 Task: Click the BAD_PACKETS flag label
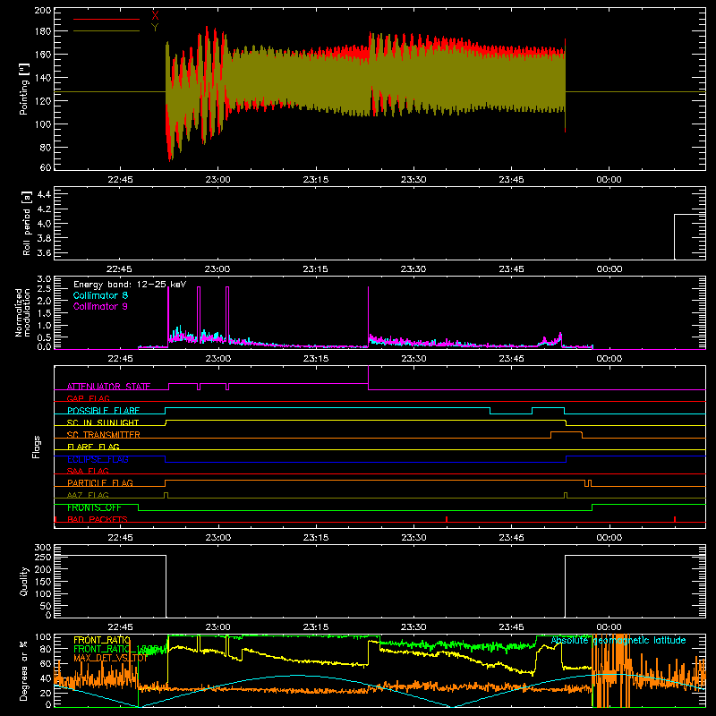click(98, 519)
